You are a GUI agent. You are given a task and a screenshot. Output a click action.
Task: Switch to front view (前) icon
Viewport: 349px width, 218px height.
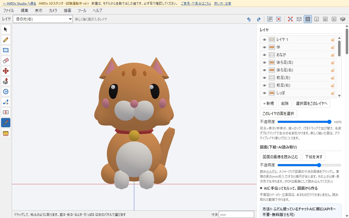tap(325, 19)
